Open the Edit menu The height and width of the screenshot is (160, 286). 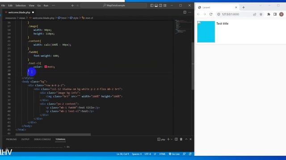(10, 5)
